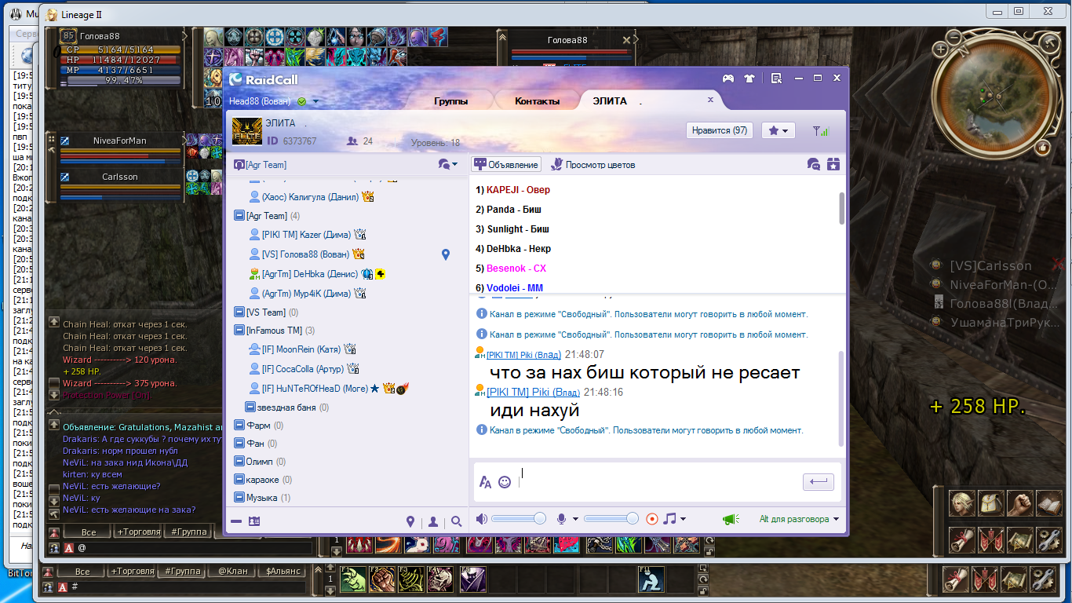Screen dimensions: 1072x603
Task: Select user [IF] CocaColla (Артур)
Action: coord(304,368)
